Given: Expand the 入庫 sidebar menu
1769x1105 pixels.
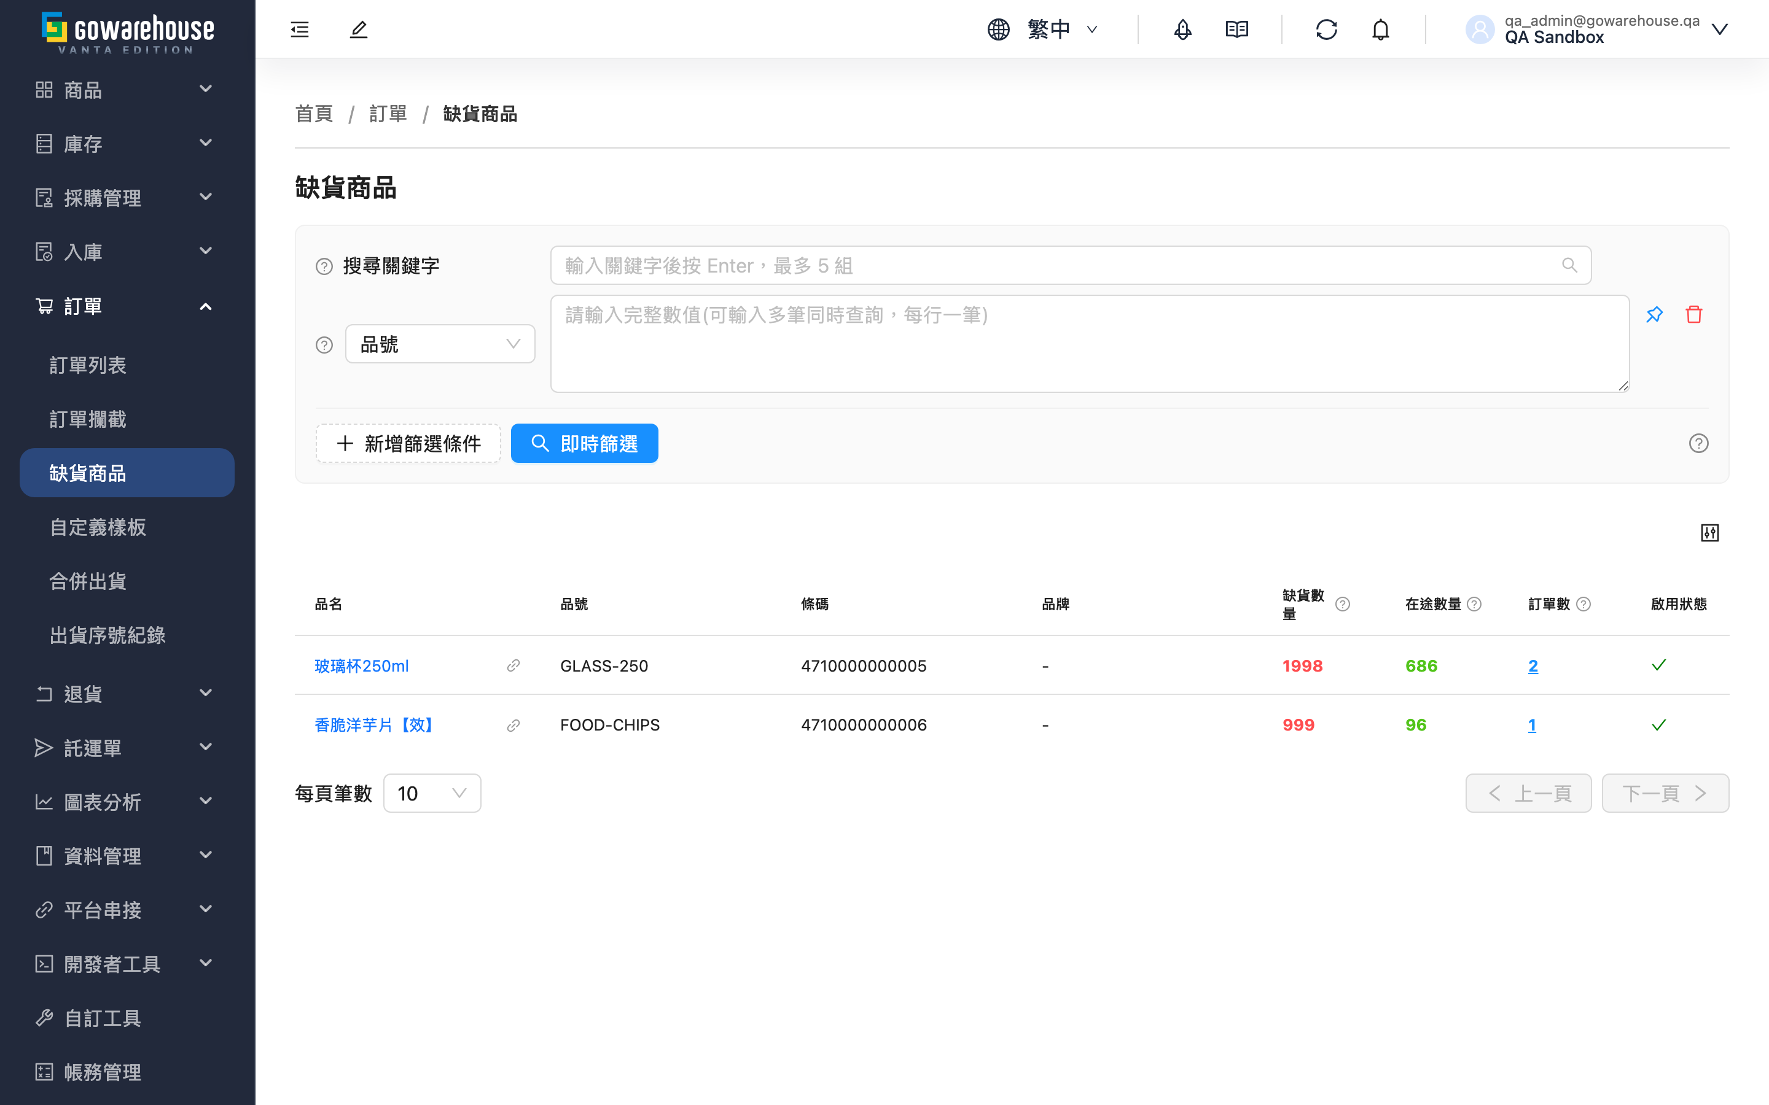Looking at the screenshot, I should click(x=128, y=252).
